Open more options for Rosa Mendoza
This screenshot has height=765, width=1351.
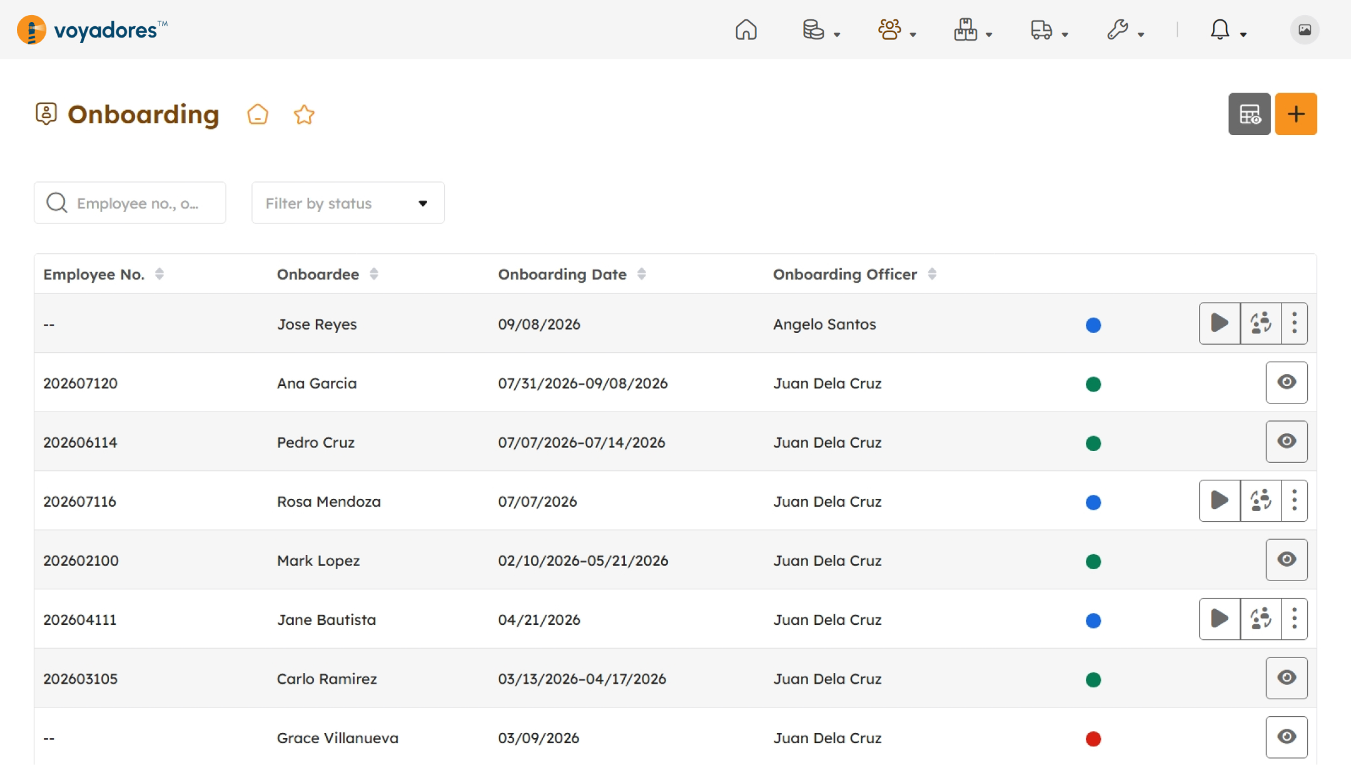coord(1295,500)
